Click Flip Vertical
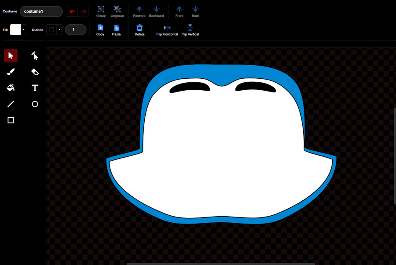Screen dimensions: 396x265 [x=190, y=30]
